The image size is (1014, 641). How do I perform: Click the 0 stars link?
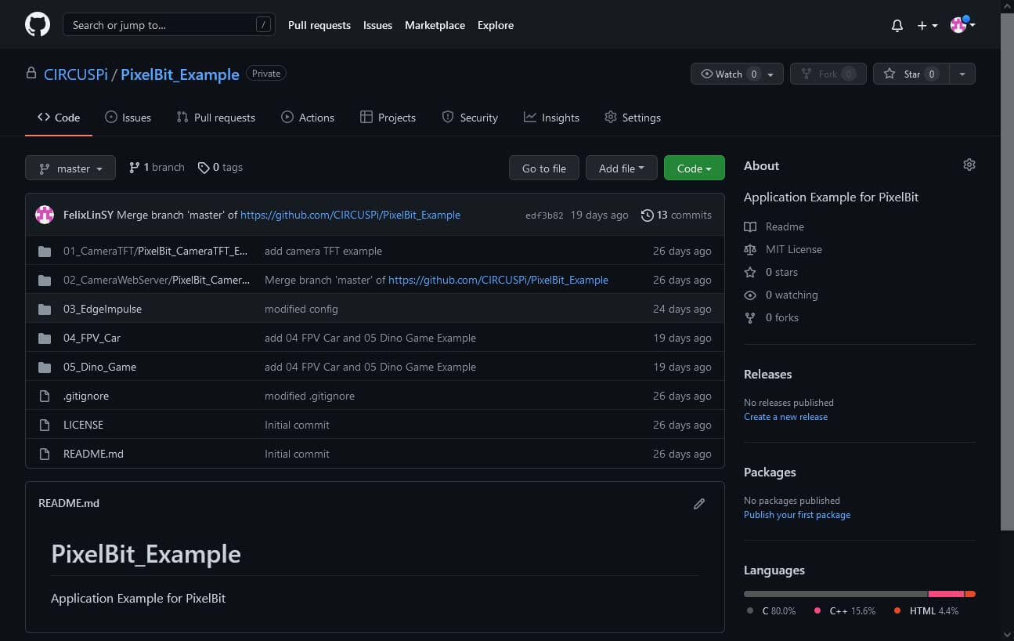tap(770, 272)
